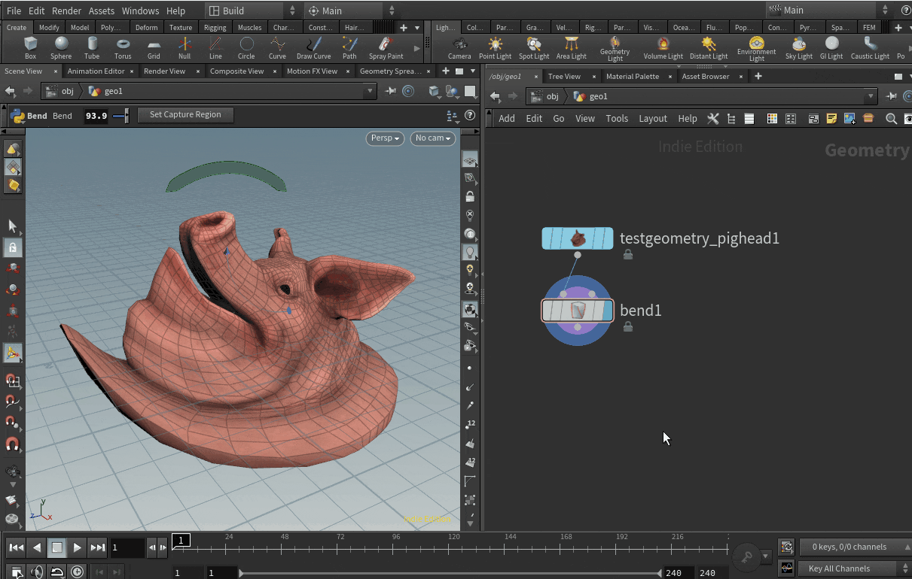Toggle the testgeometry_pighead1 lock icon
This screenshot has height=579, width=912.
pos(628,255)
